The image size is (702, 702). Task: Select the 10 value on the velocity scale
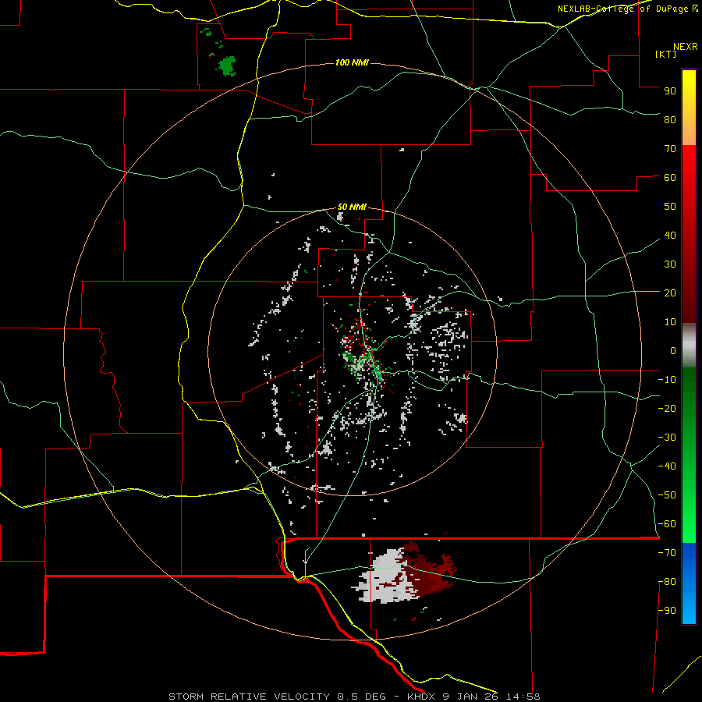[x=670, y=322]
